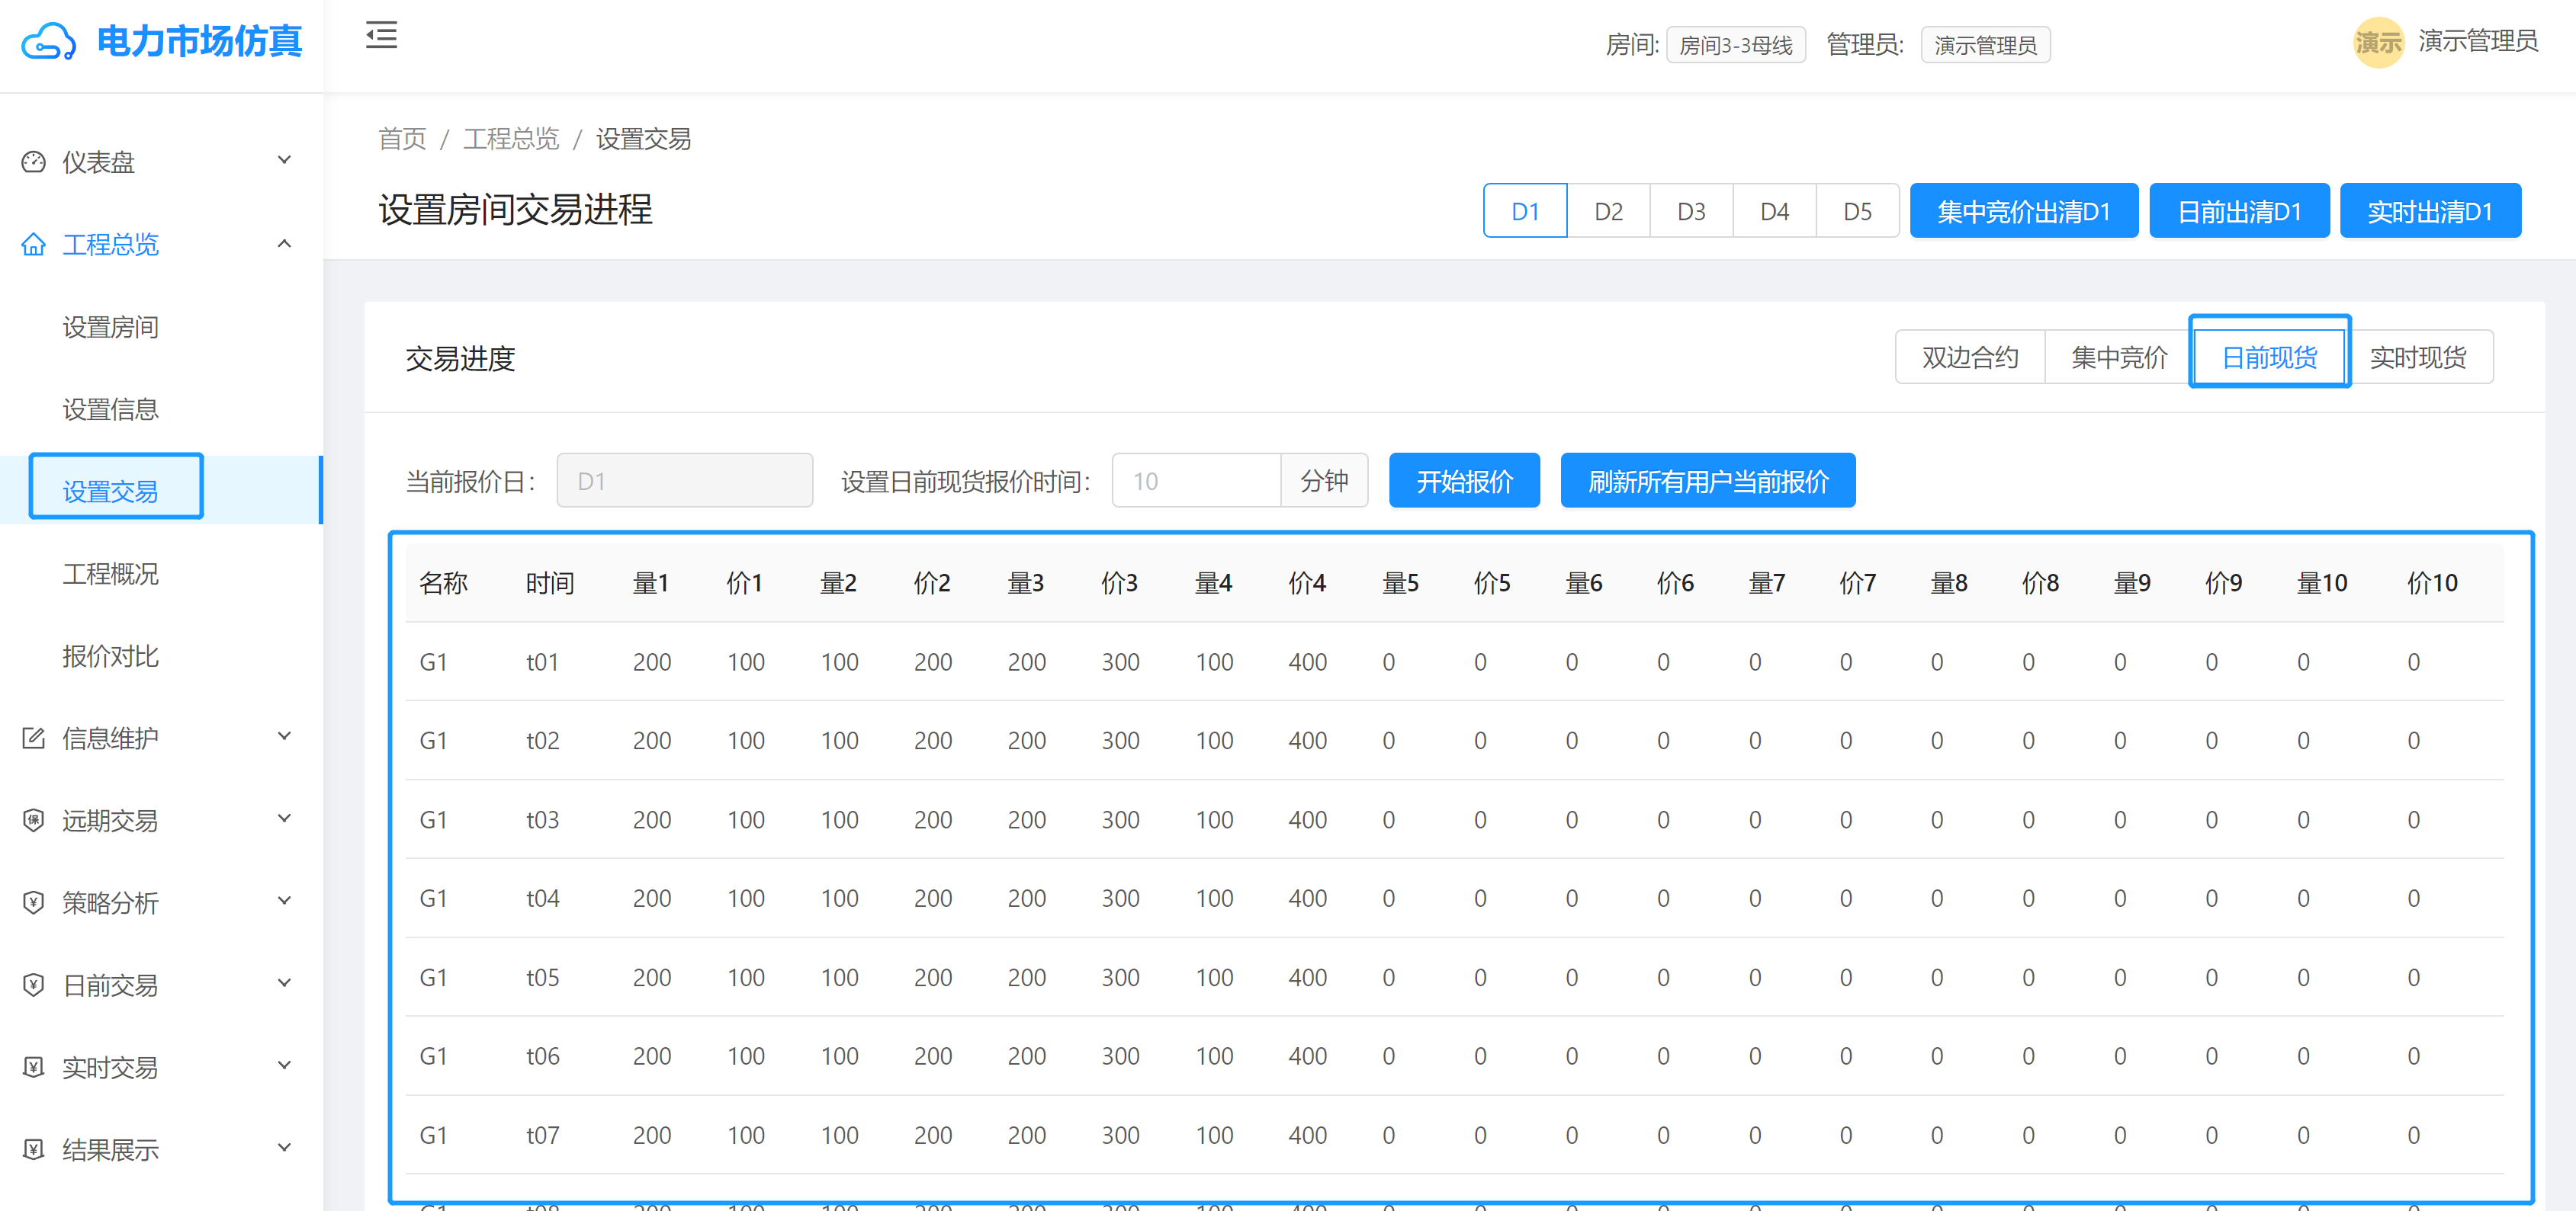
Task: Expand the 结果展示 menu chevron
Action: coord(284,1147)
